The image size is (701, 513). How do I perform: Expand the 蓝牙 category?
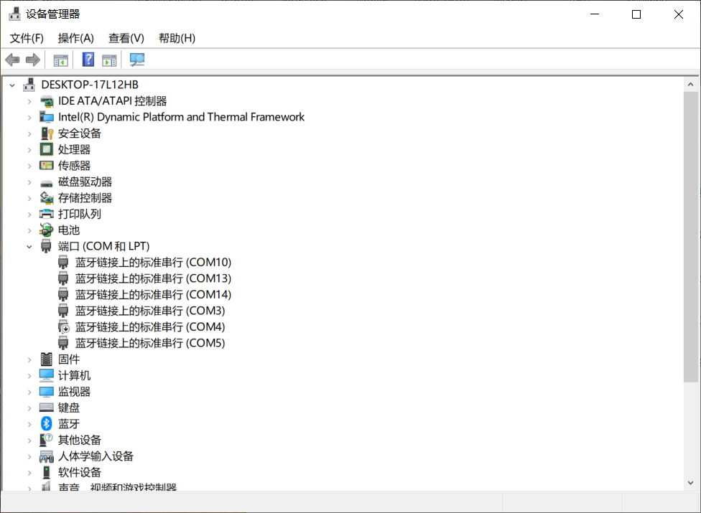coord(29,424)
